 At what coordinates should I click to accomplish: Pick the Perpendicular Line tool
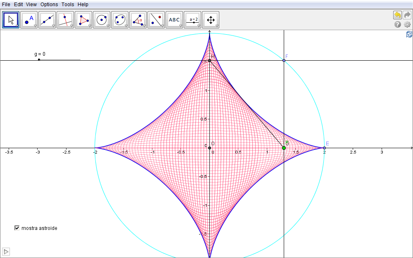pos(65,19)
